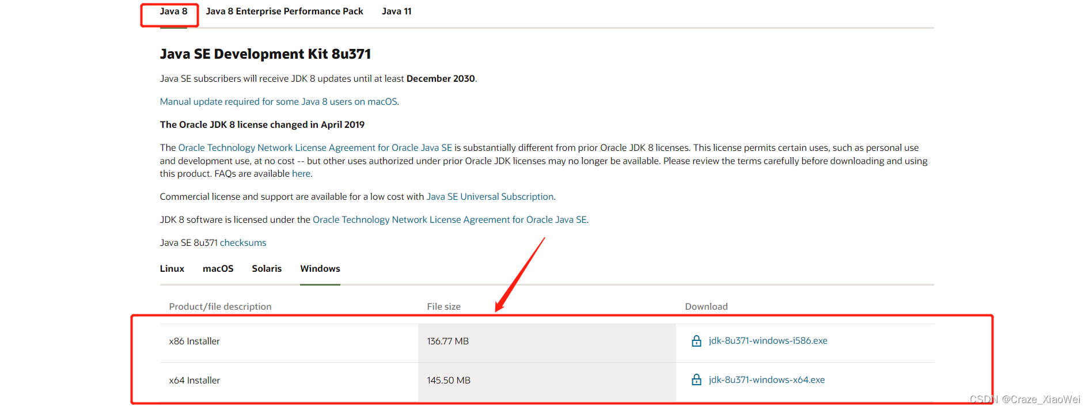Click lock icon beside the i586 installer
The image size is (1089, 410).
click(x=696, y=341)
